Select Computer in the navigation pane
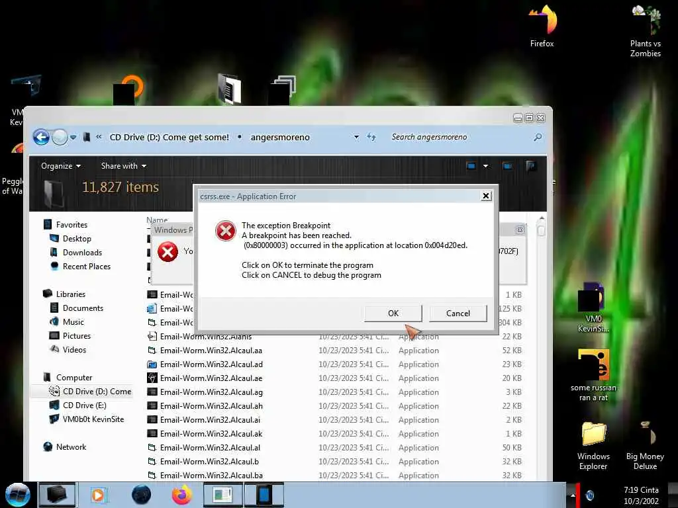 click(68, 378)
